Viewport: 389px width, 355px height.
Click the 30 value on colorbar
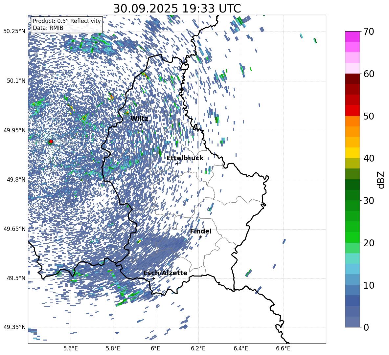[369, 201]
